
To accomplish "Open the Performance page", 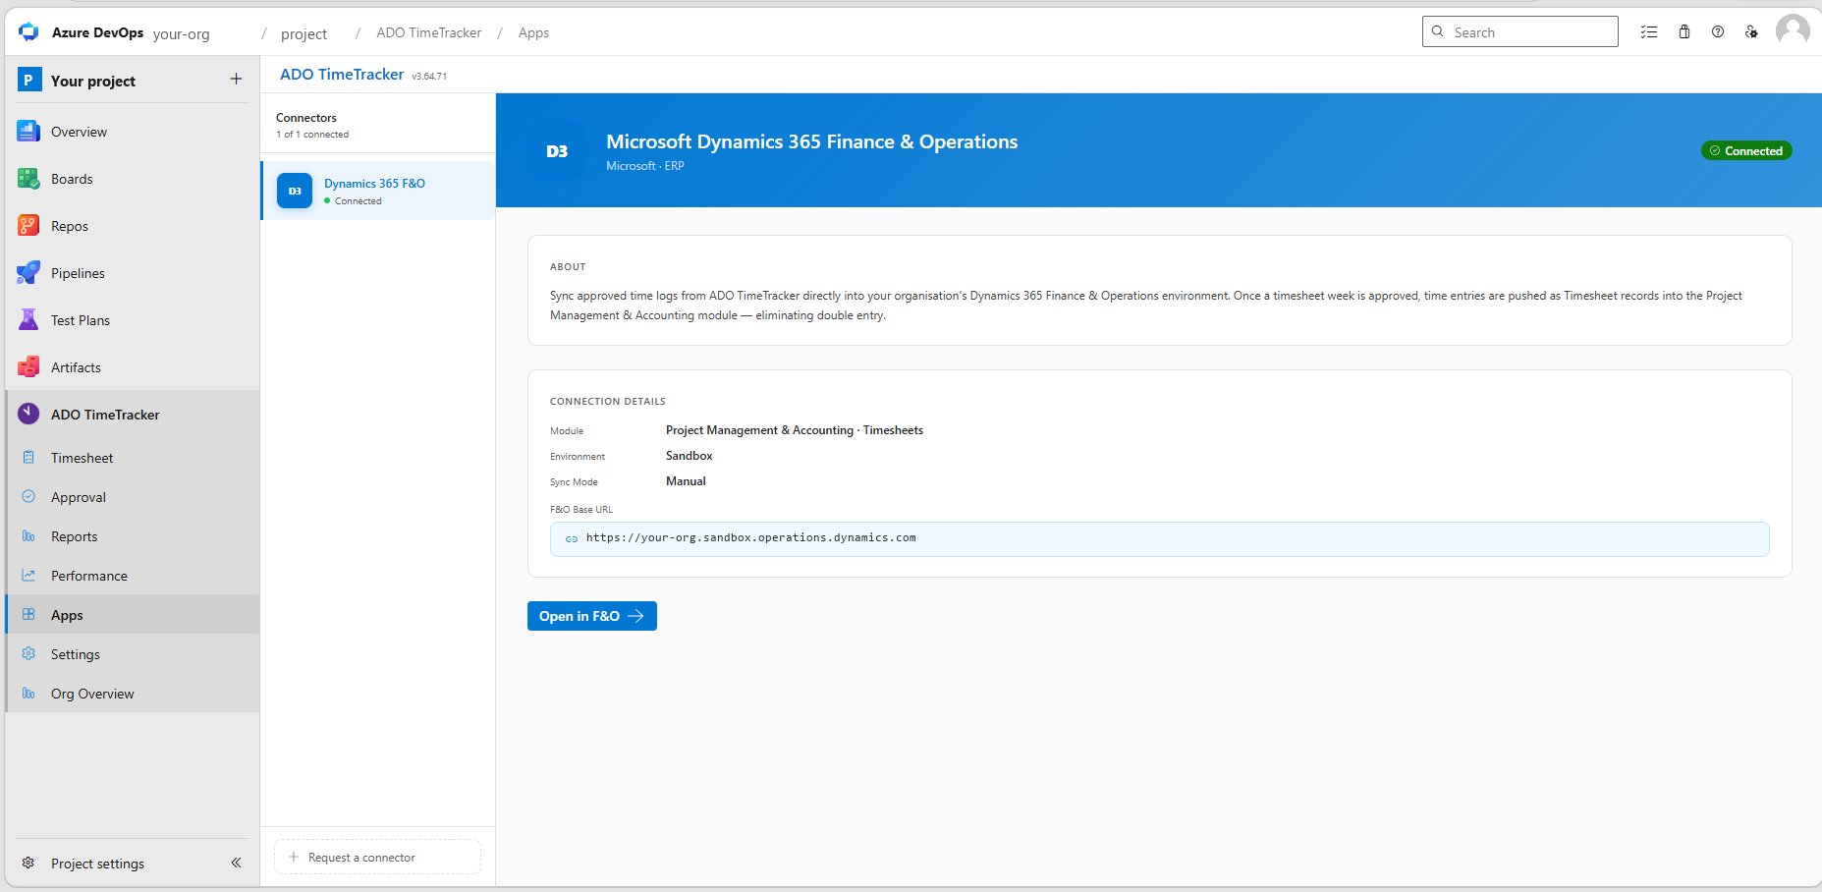I will (x=133, y=576).
